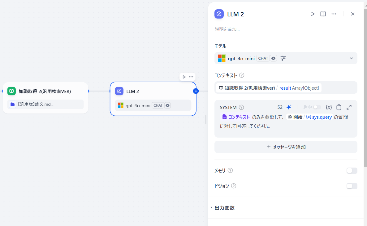Insert a variable with the {x} icon

coord(329,107)
